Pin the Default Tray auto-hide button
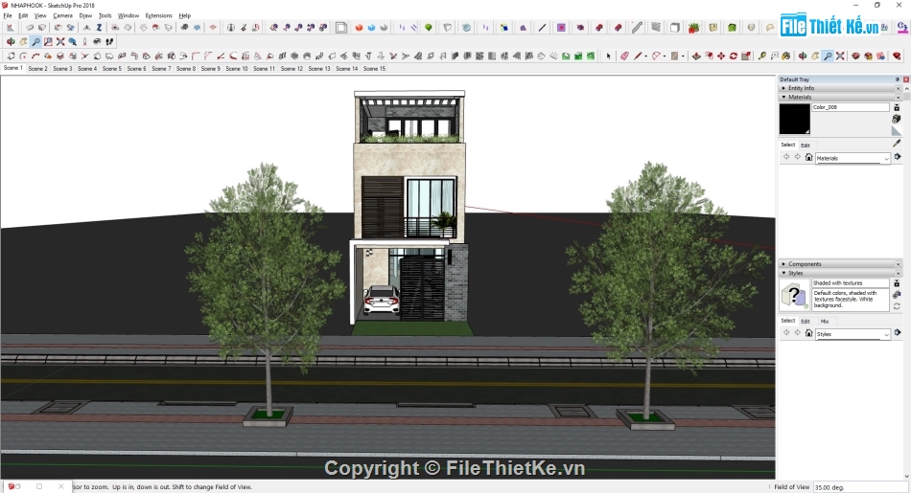911x493 pixels. pos(898,79)
